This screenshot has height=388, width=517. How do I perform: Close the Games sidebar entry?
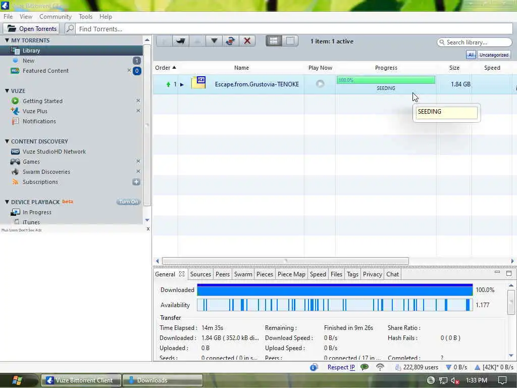tap(138, 161)
